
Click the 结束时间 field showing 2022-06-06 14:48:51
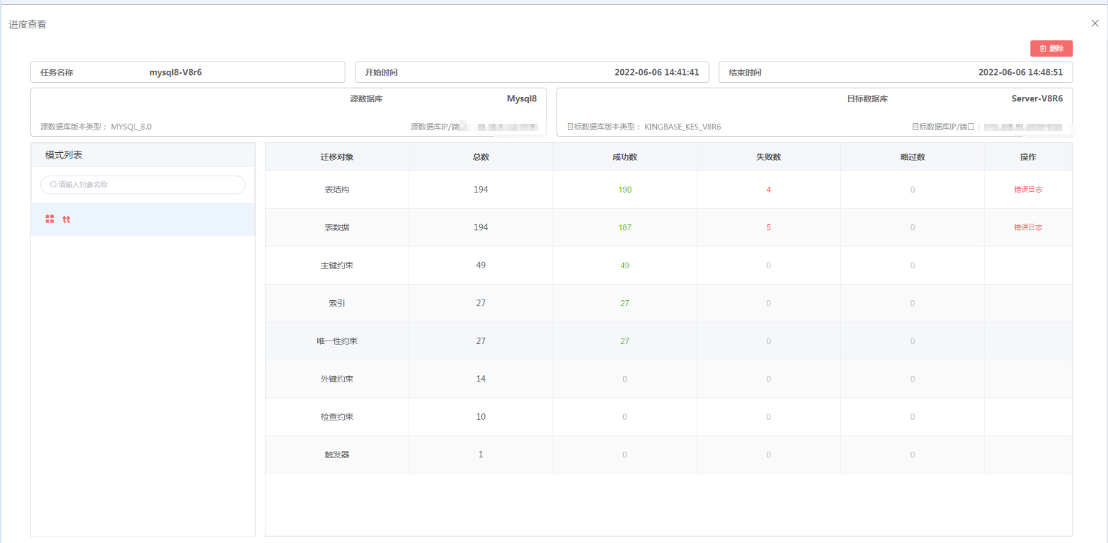[896, 72]
